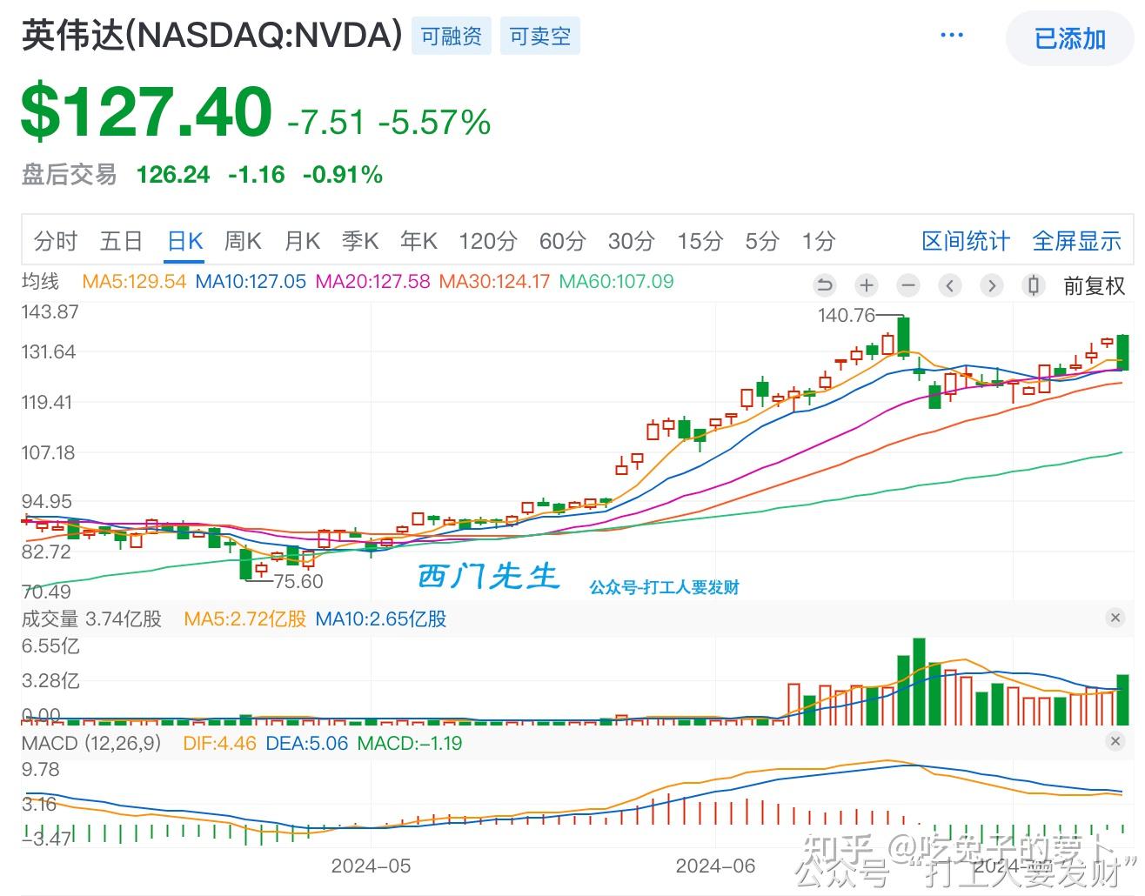
Task: Close the volume (成交量) indicator panel
Action: [x=1115, y=618]
